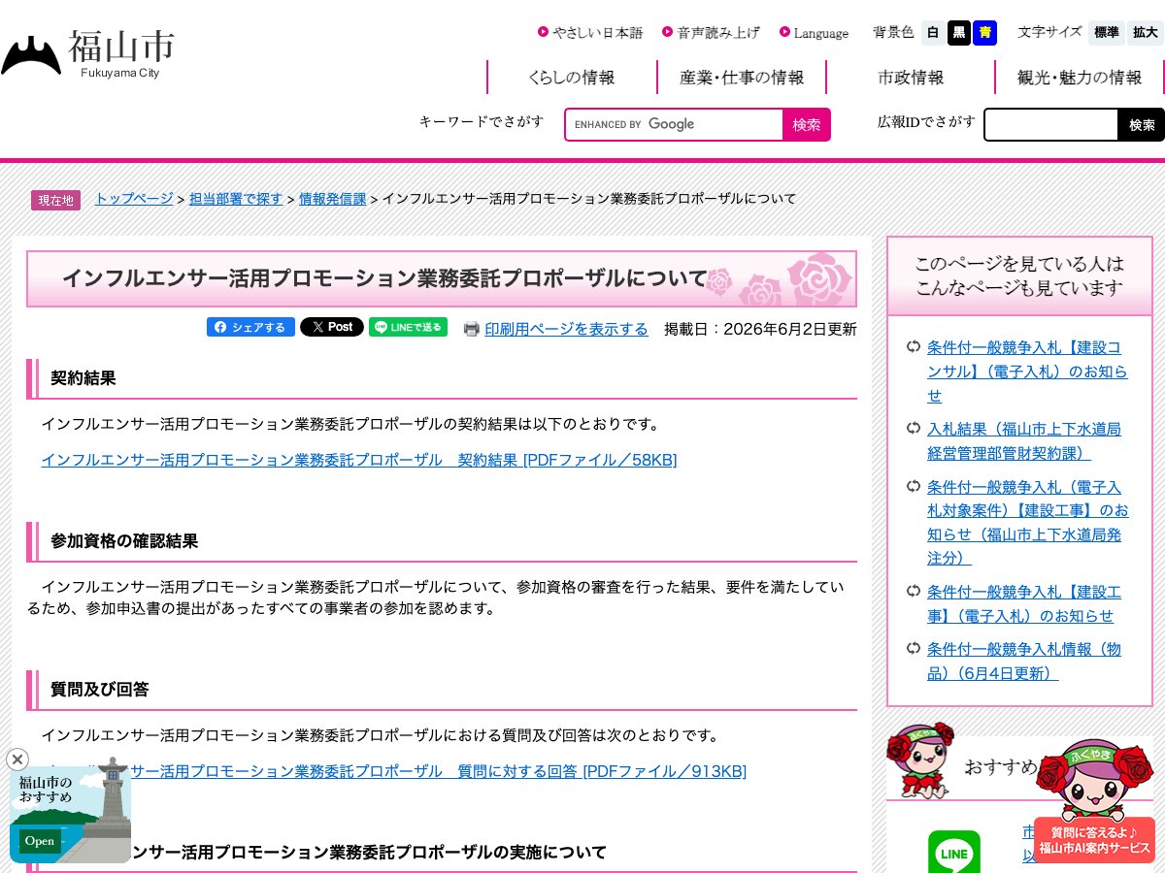Viewport: 1165px width, 873px height.
Task: Set text size to 標準
Action: (x=1107, y=33)
